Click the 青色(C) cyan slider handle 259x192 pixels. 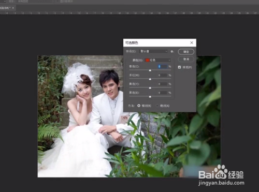coord(150,70)
